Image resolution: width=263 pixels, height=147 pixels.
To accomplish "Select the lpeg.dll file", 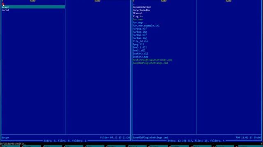I will (x=138, y=45).
